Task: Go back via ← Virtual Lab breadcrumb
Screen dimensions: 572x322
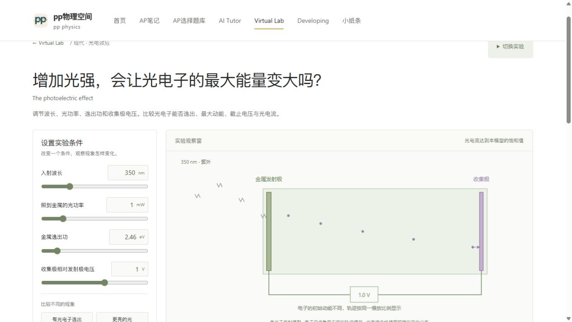Action: click(x=48, y=43)
